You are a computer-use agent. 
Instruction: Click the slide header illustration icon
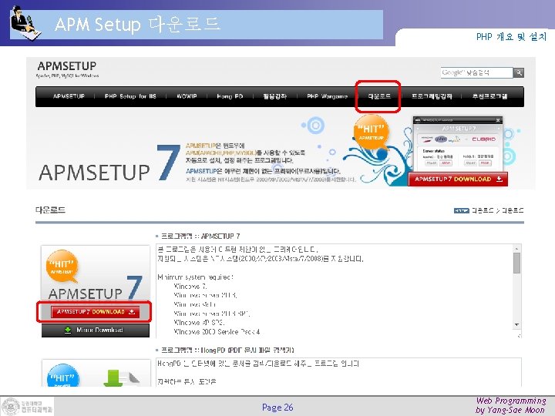click(x=25, y=22)
